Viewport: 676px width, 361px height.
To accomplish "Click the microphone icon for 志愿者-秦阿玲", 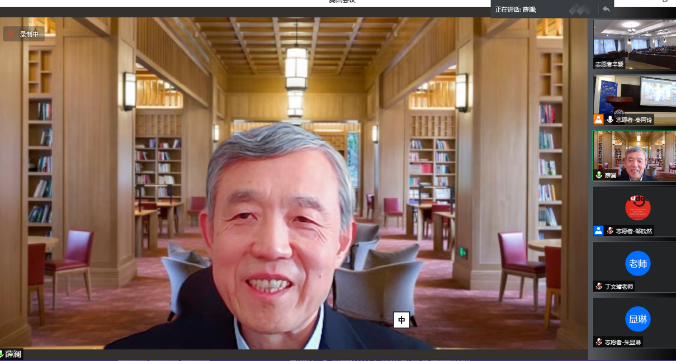I will pyautogui.click(x=610, y=120).
